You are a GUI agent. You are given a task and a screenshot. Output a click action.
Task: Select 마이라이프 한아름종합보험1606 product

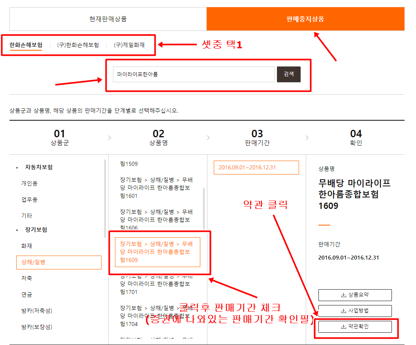[x=156, y=220]
